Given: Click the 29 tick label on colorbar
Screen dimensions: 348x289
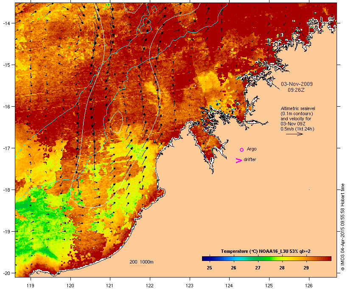Looking at the screenshot, I should point(306,268).
